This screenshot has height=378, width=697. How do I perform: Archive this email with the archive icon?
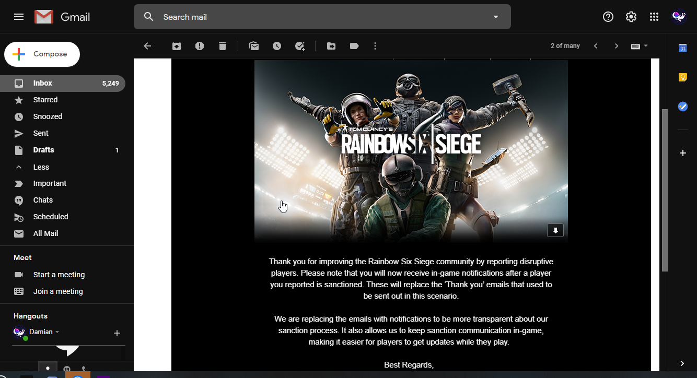click(x=177, y=46)
